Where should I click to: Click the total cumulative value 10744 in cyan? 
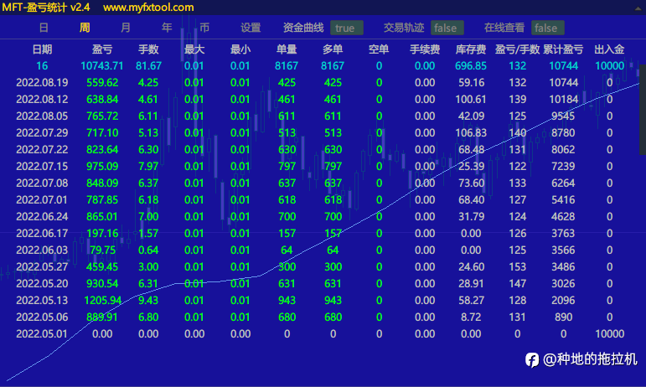[563, 66]
